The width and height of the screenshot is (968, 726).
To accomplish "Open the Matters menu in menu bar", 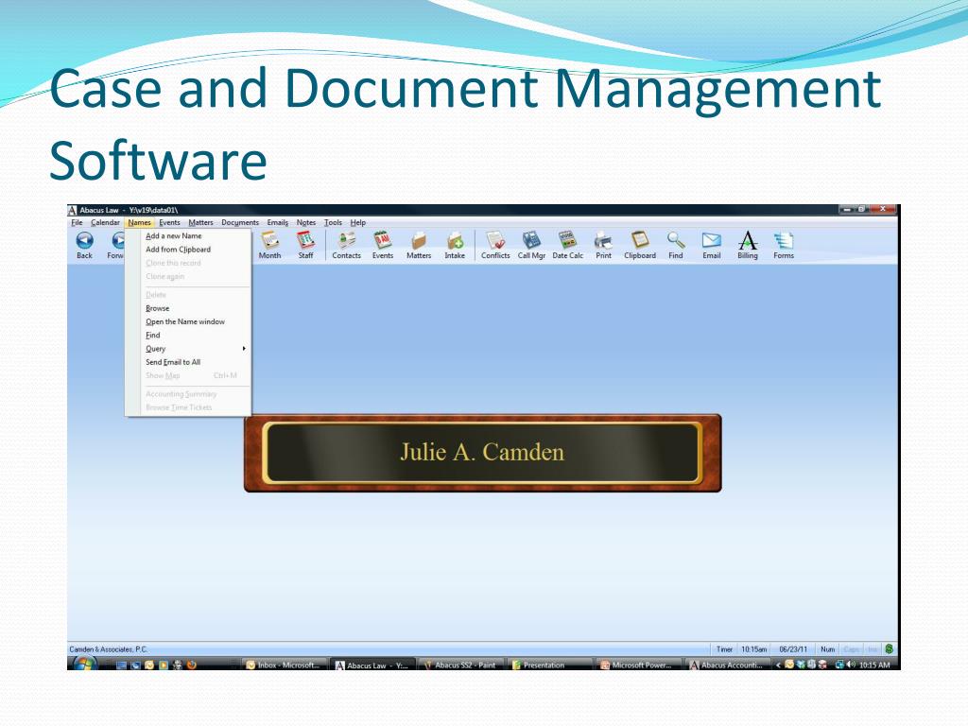I will pos(200,222).
